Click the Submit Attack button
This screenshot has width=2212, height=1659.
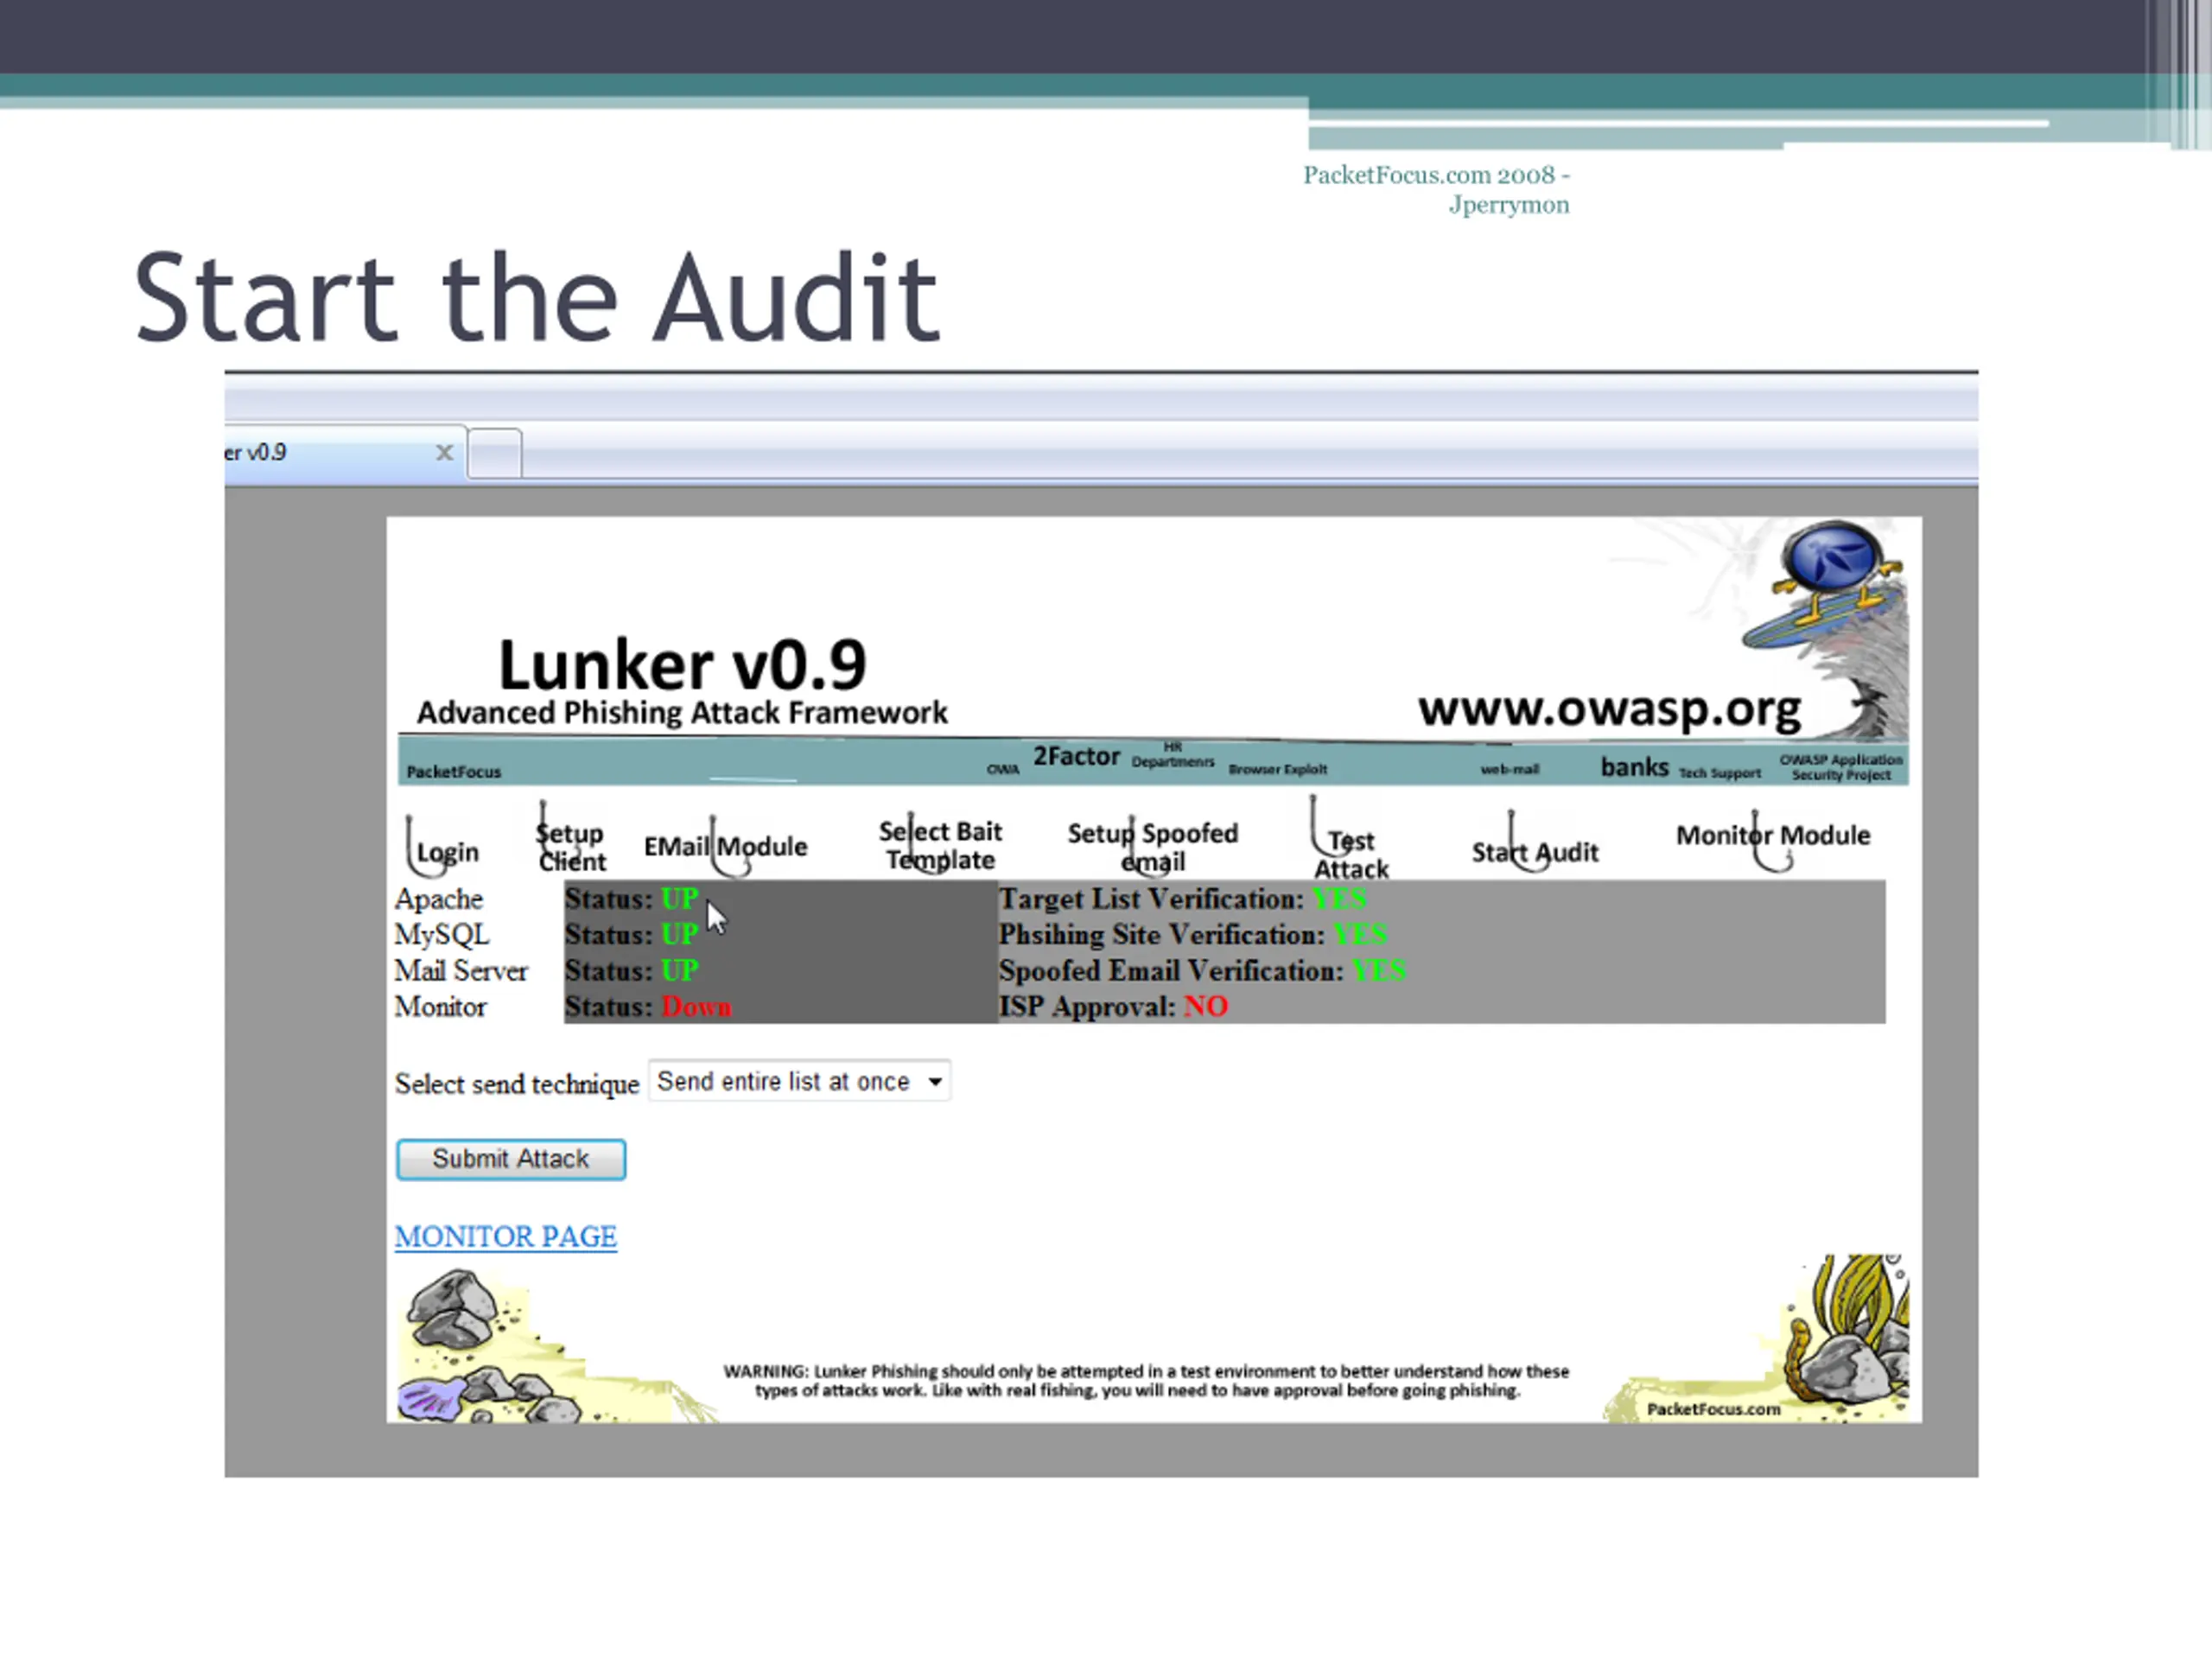pos(511,1159)
